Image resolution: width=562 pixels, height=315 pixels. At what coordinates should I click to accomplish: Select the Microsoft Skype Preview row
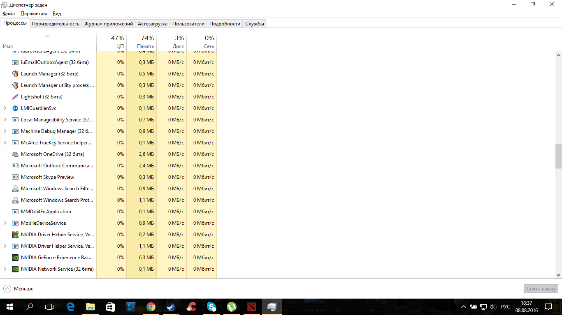click(108, 177)
